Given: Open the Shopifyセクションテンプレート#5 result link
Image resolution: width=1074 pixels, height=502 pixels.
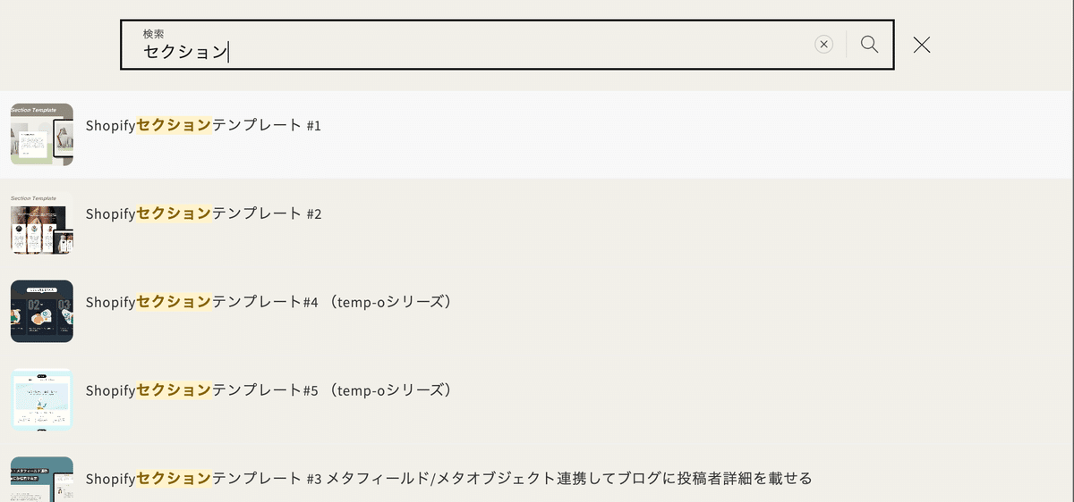Looking at the screenshot, I should [269, 391].
